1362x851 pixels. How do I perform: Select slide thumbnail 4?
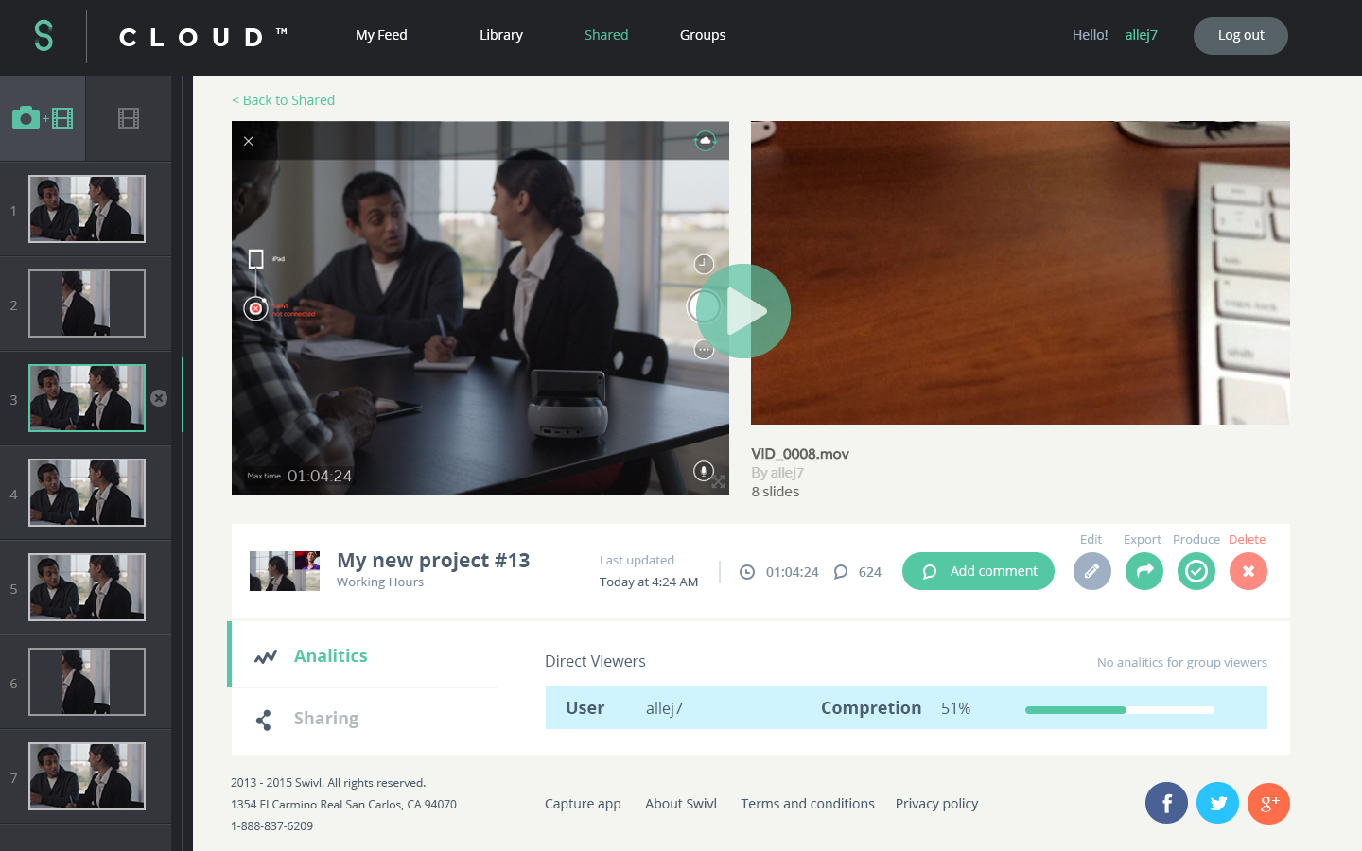click(87, 493)
